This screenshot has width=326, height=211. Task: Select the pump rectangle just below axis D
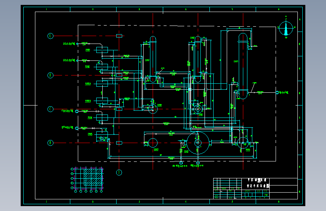pos(102,84)
